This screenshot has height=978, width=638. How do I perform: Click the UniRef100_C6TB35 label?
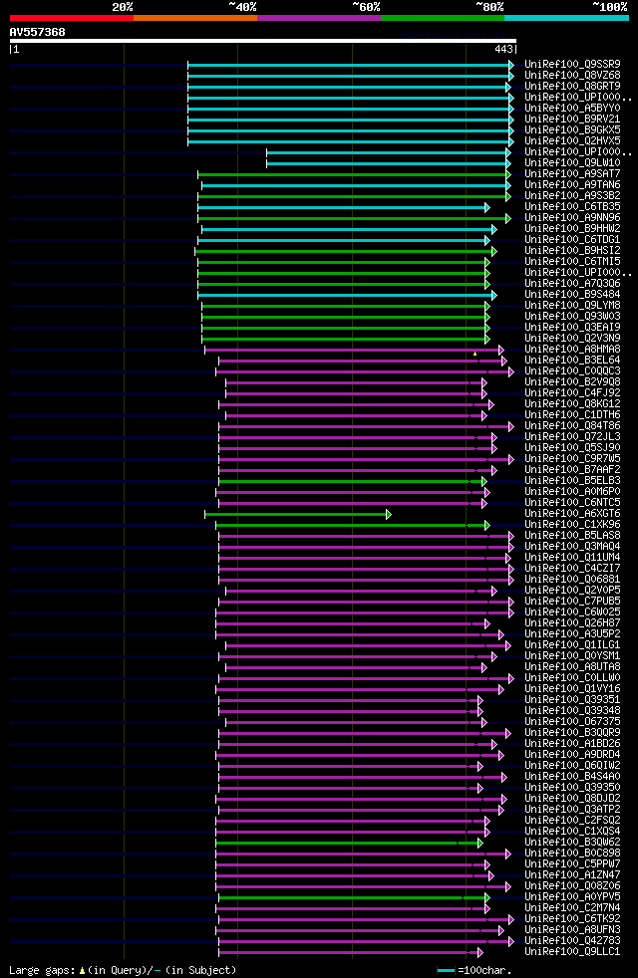coord(572,207)
